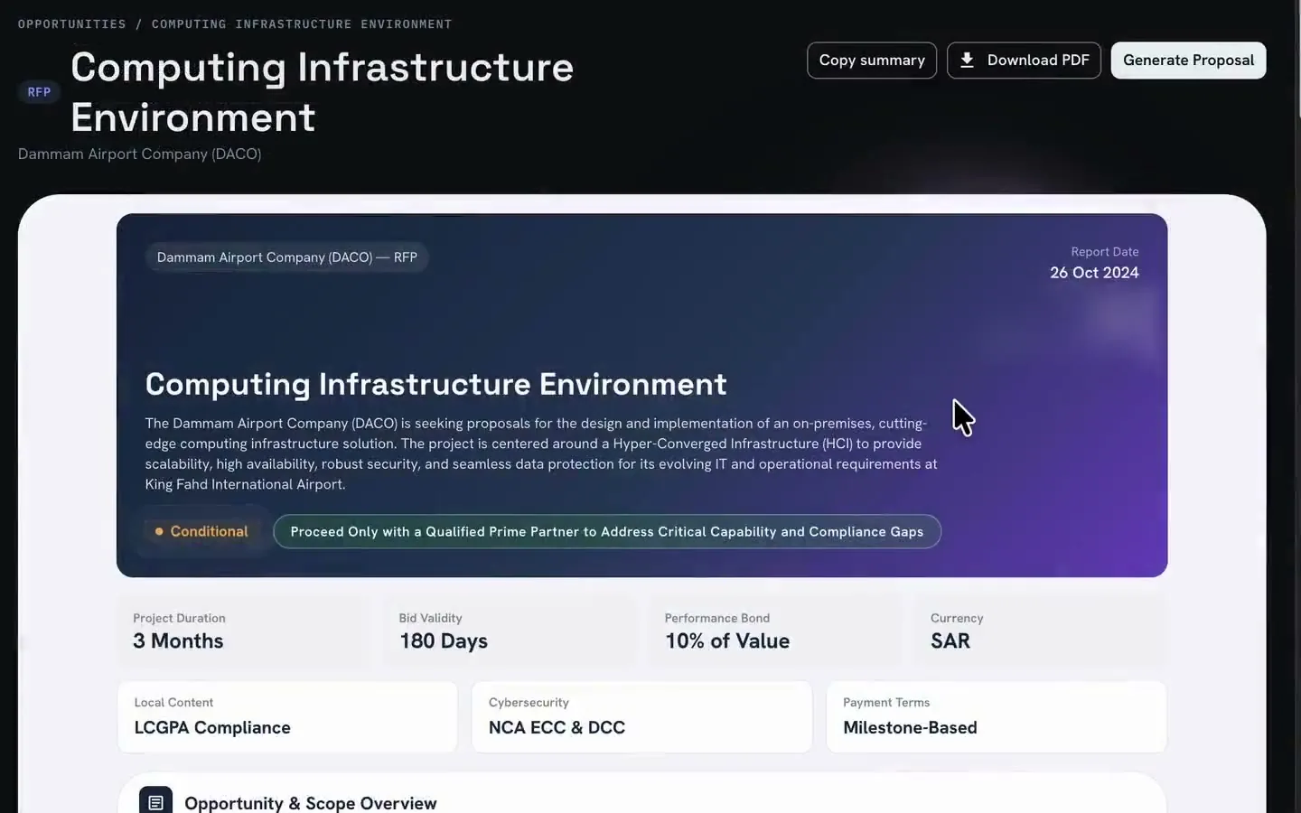Select the Currency SAR card
The height and width of the screenshot is (813, 1301).
click(1041, 631)
